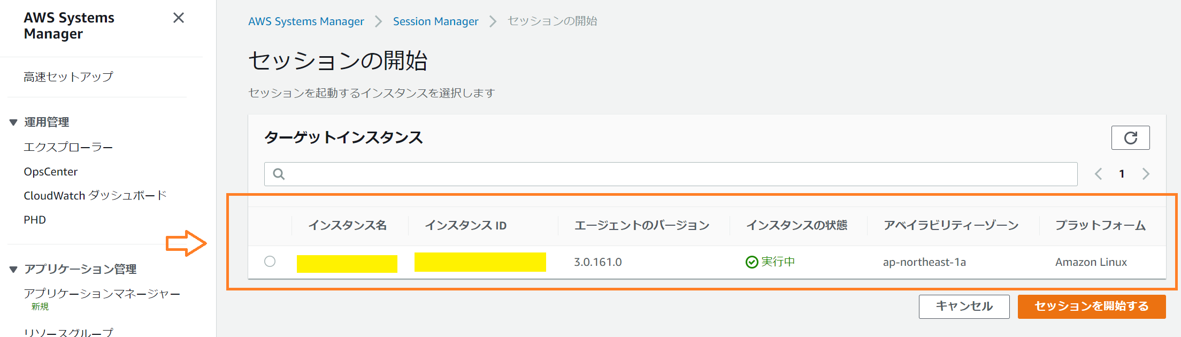
Task: Click the Amazon Linux platform cell
Action: pyautogui.click(x=1091, y=262)
